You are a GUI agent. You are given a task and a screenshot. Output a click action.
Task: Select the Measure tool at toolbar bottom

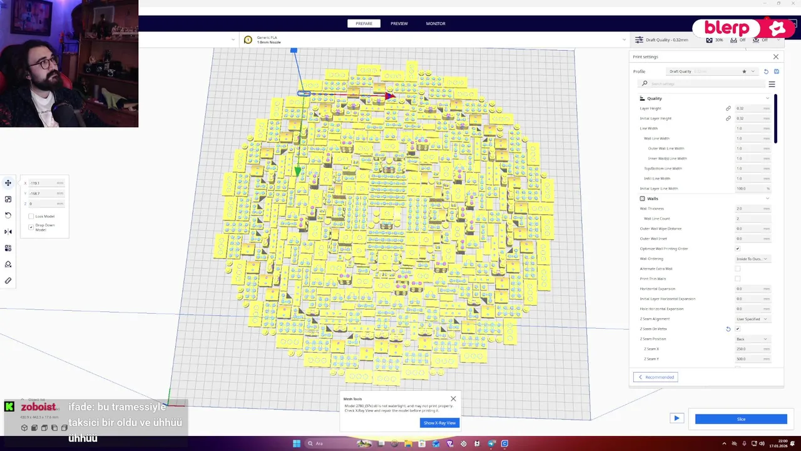pyautogui.click(x=8, y=281)
